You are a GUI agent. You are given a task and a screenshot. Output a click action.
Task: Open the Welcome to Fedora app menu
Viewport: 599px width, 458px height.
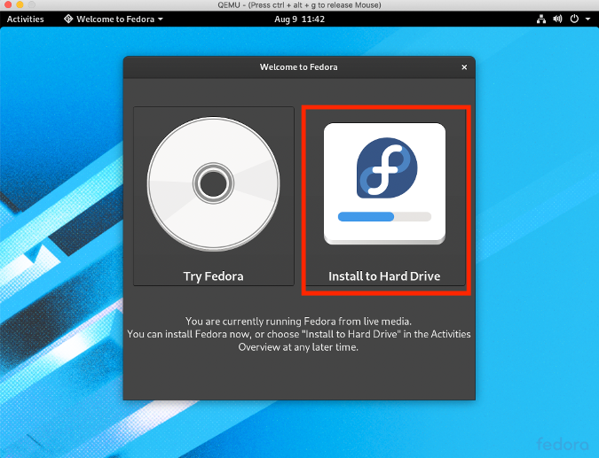coord(114,19)
